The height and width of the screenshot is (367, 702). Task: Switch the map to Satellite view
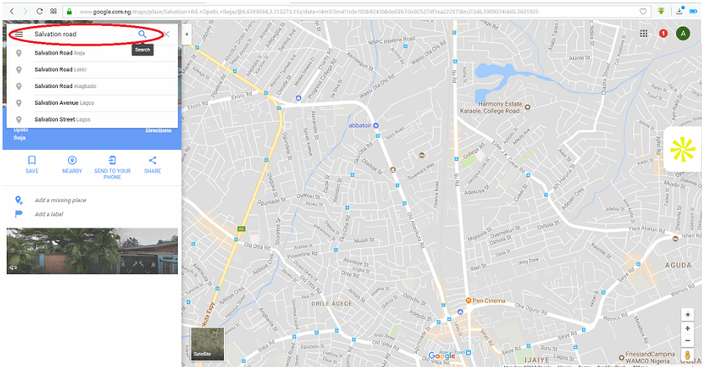point(207,344)
